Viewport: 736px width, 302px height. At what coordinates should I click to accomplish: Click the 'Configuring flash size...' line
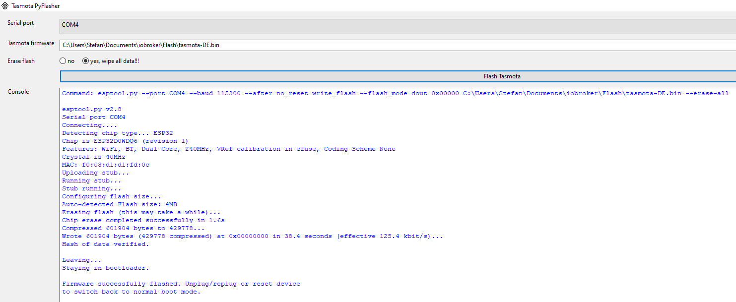coord(112,196)
